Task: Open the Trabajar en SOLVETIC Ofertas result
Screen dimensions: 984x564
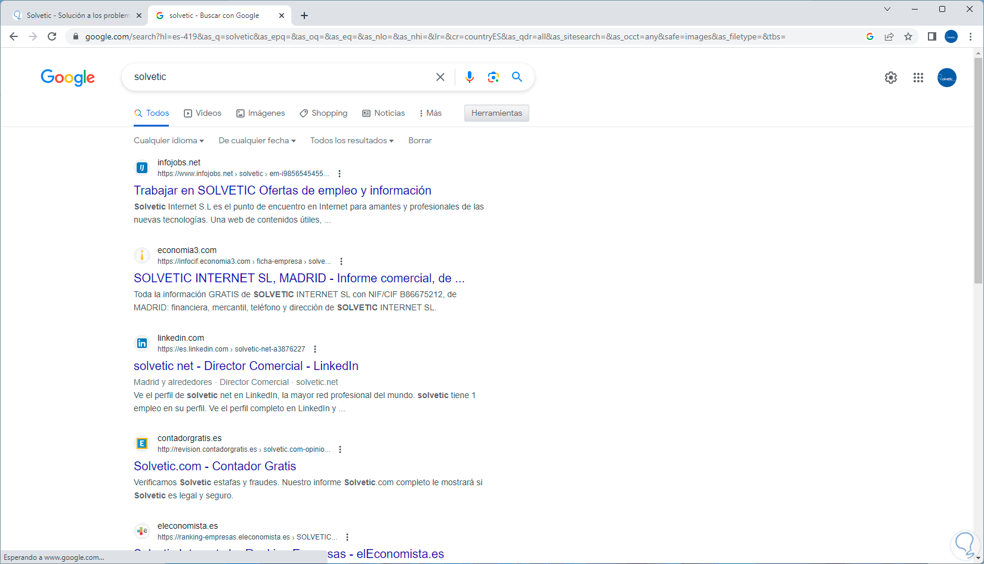Action: (x=282, y=190)
